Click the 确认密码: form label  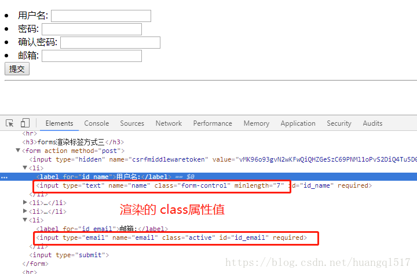tap(38, 42)
